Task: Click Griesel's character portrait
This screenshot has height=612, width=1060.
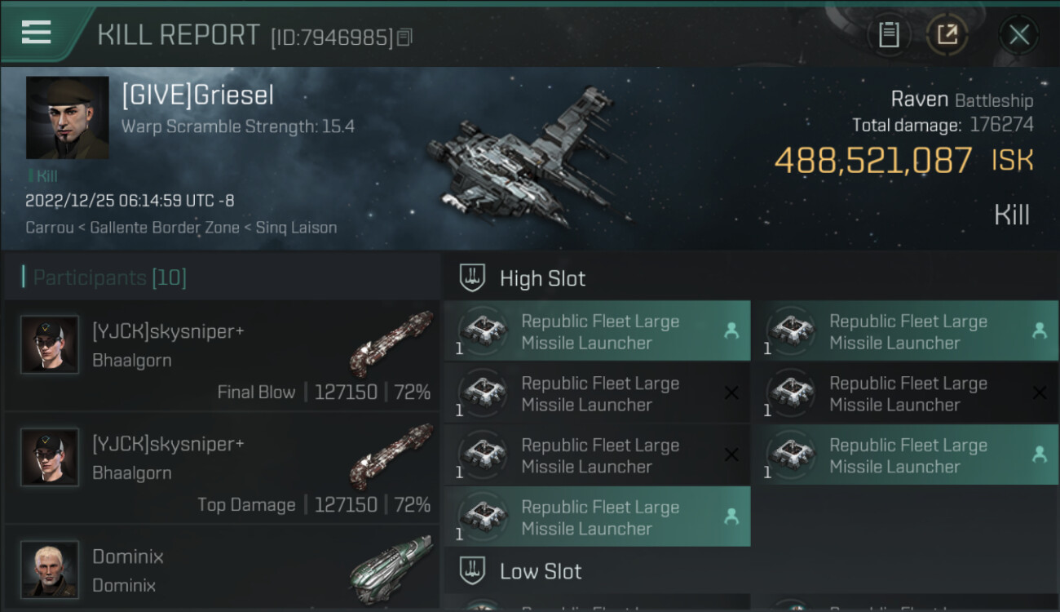Action: [x=67, y=118]
